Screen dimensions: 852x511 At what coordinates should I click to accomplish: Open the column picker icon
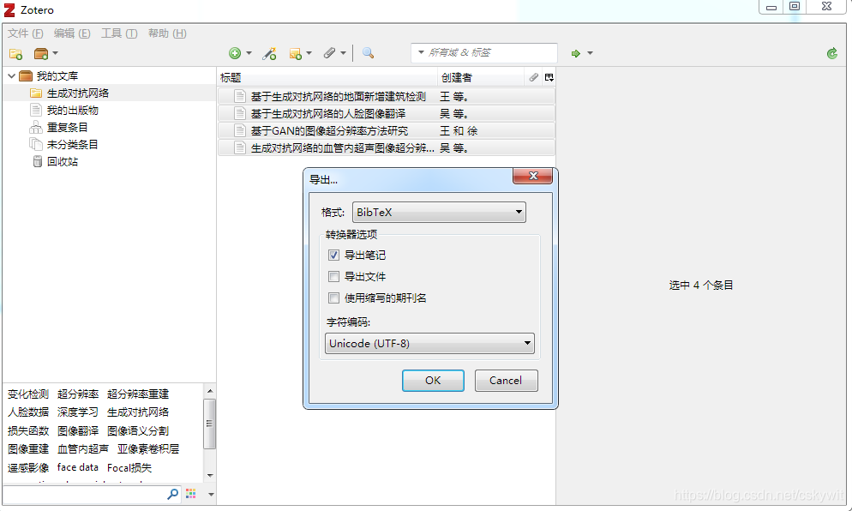point(549,78)
